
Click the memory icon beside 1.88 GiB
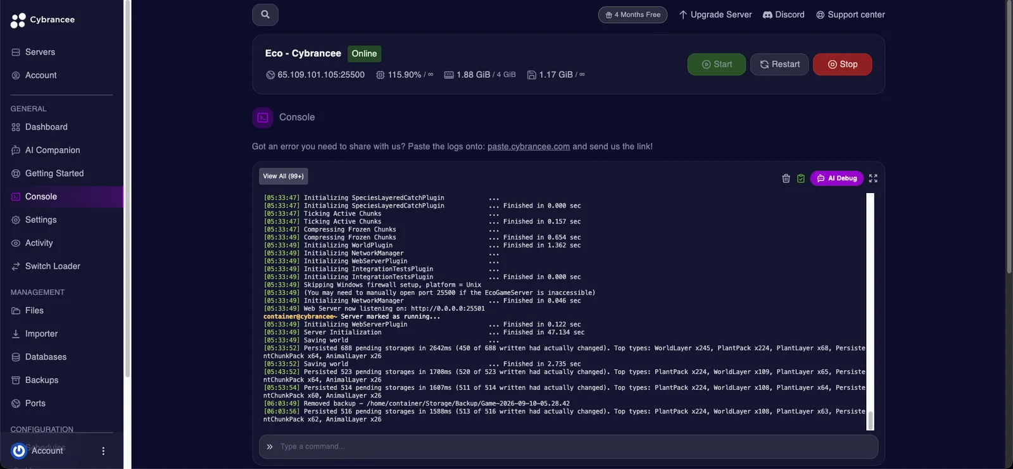[449, 75]
